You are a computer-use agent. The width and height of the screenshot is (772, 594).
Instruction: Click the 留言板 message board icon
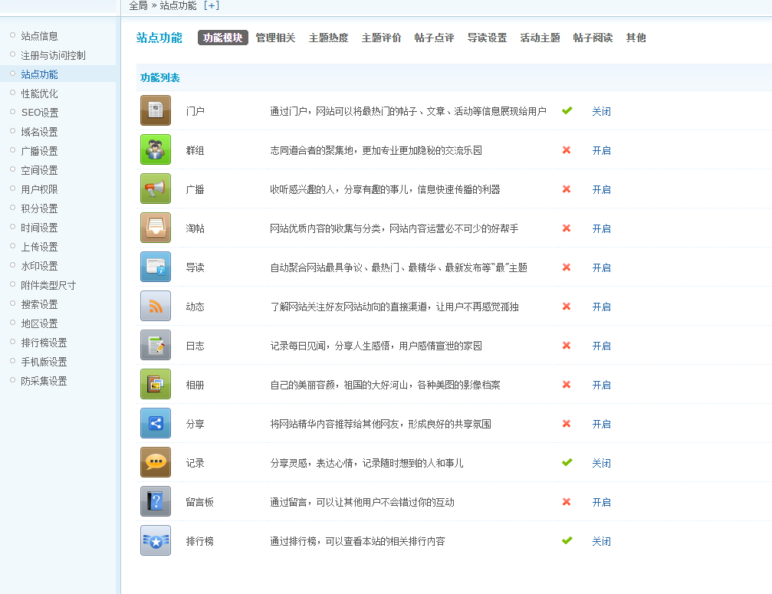pos(156,501)
